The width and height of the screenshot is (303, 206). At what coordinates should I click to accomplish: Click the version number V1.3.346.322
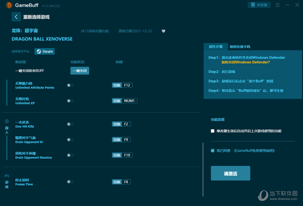point(51,6)
